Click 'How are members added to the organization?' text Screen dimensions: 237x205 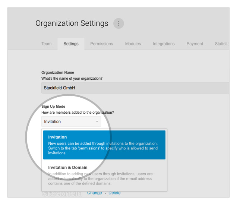point(78,113)
